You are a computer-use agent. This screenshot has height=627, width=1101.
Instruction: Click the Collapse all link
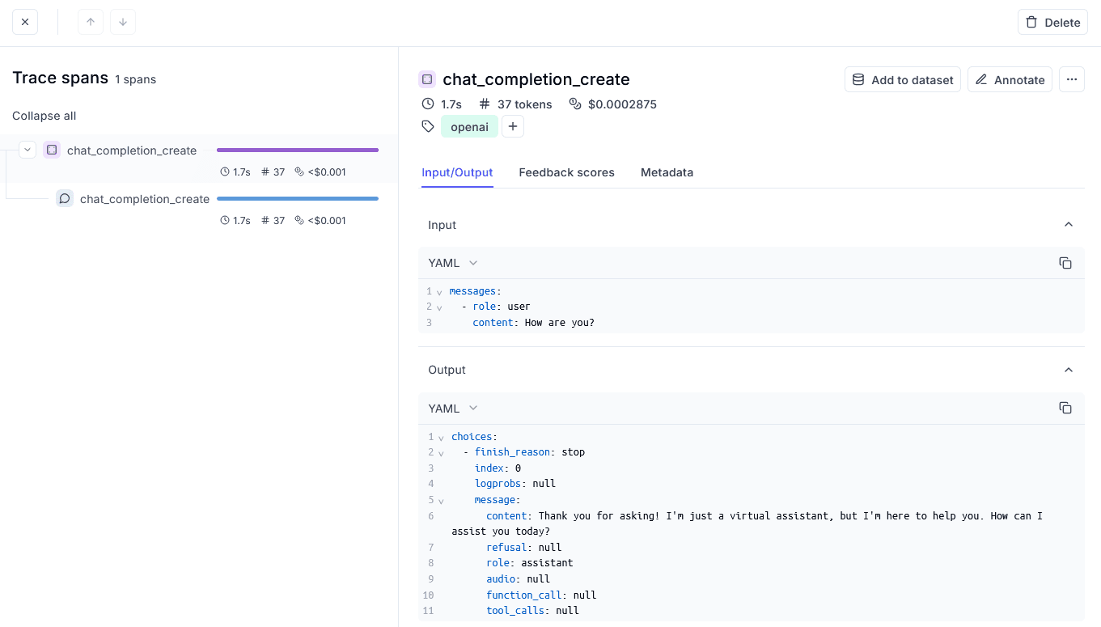[x=44, y=116]
